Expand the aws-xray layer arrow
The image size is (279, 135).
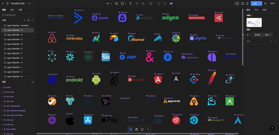tap(2, 92)
